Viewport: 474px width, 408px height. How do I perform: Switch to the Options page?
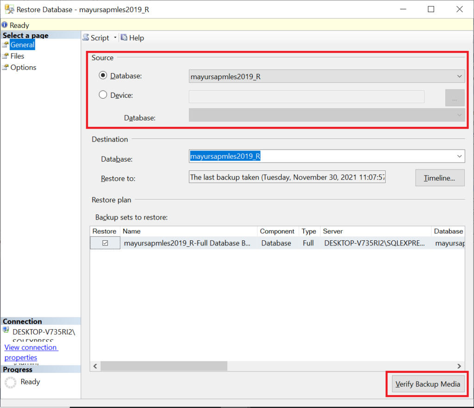pos(23,67)
